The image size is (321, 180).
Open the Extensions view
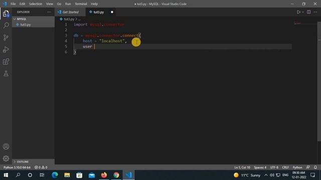(x=6, y=61)
